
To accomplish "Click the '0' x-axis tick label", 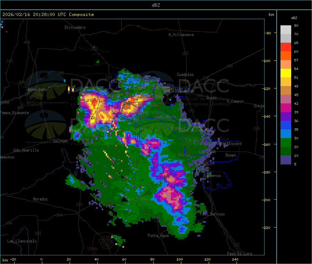I will [x=41, y=259].
